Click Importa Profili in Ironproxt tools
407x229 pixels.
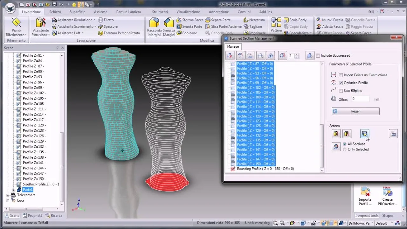pyautogui.click(x=365, y=197)
